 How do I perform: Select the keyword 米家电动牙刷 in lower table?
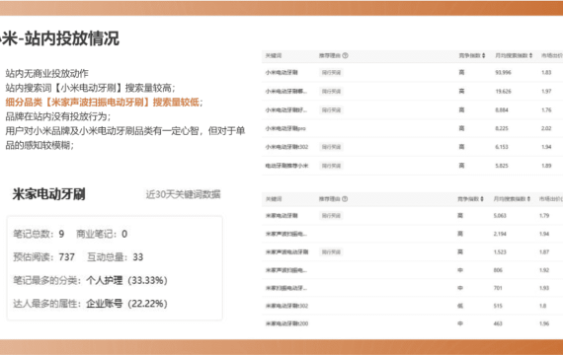click(281, 216)
